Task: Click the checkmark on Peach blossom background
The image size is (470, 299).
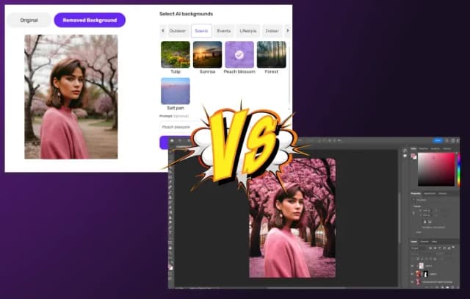Action: click(x=239, y=54)
